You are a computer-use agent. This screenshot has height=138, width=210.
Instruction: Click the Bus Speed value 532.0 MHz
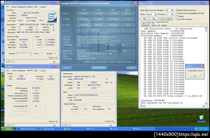pos(23,45)
